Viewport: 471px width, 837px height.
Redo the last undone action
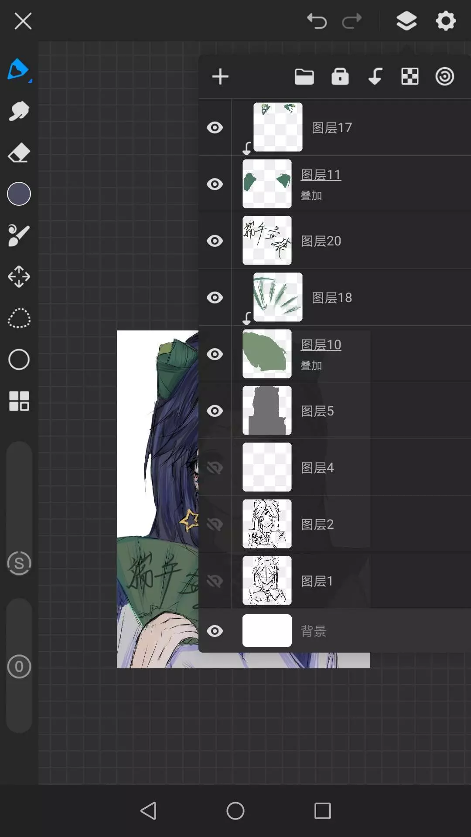coord(352,21)
